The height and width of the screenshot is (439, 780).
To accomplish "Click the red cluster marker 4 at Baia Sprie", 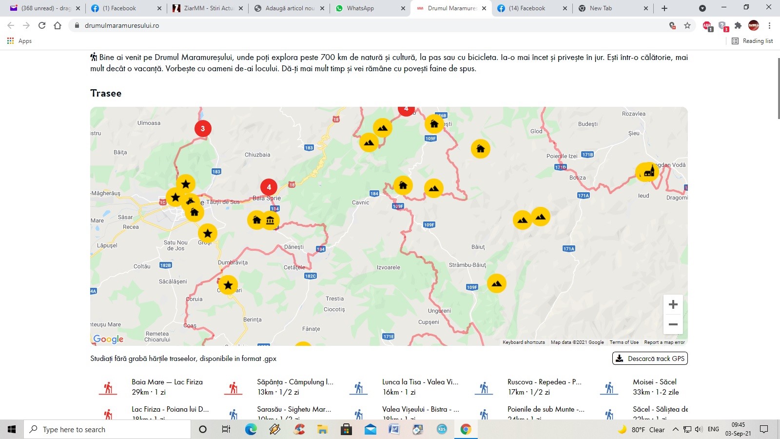I will point(269,187).
